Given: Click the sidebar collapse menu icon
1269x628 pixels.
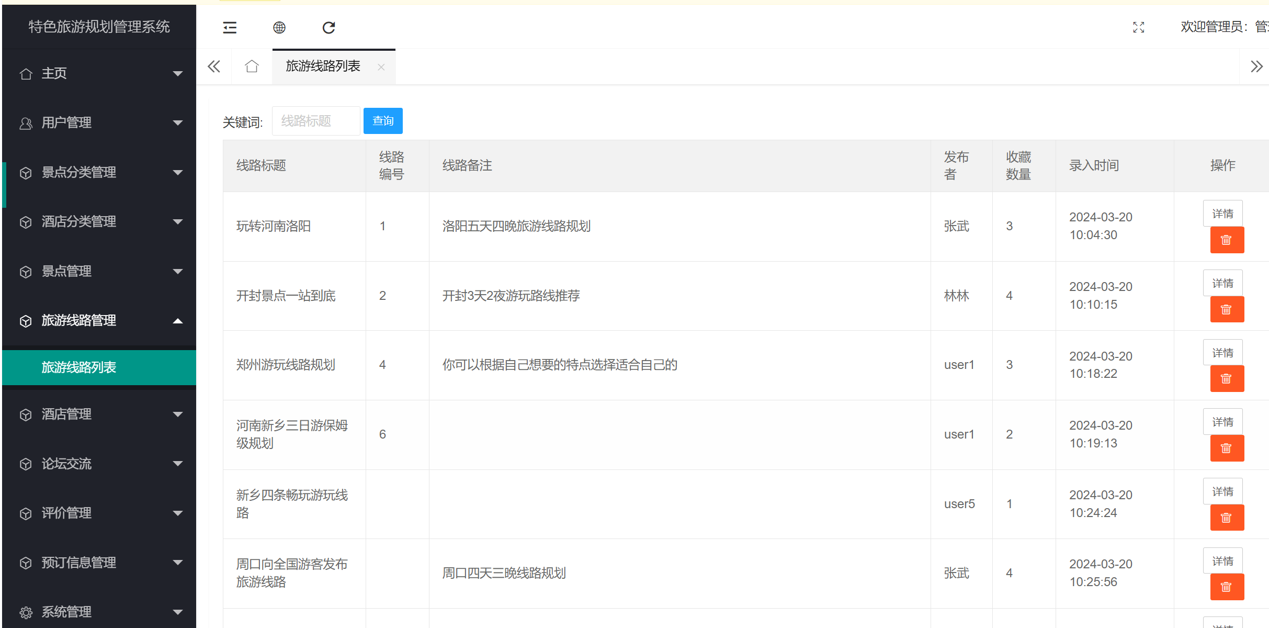Looking at the screenshot, I should [230, 28].
